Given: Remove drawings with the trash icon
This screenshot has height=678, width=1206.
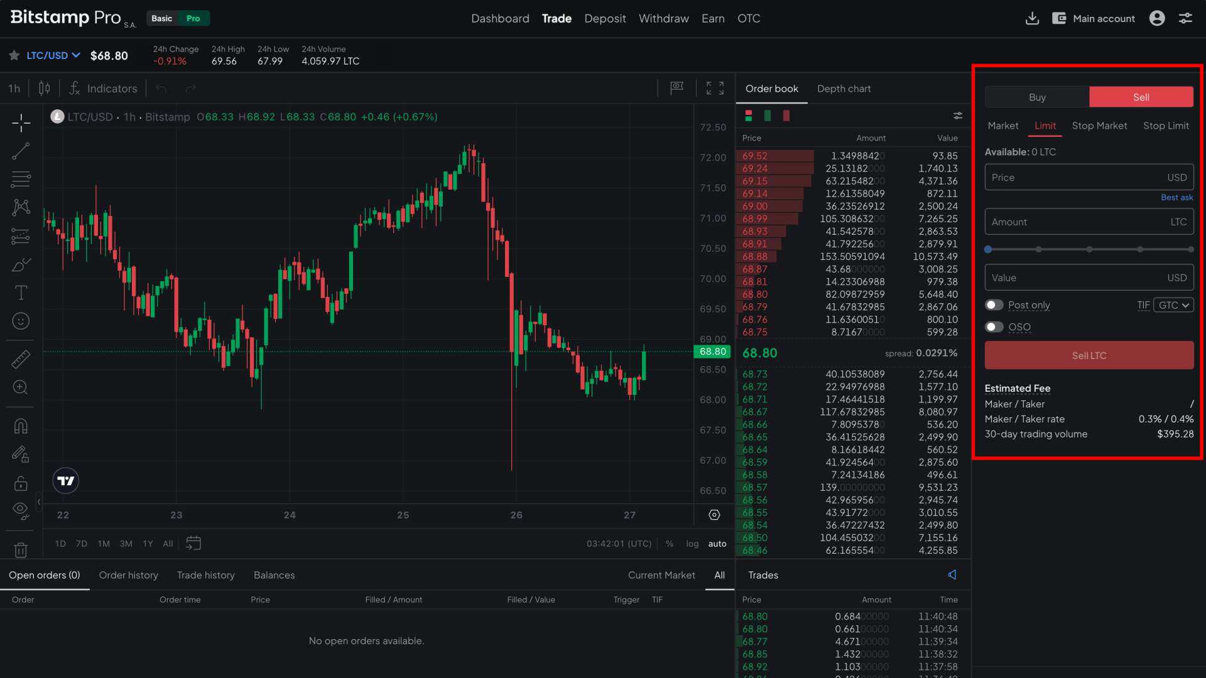Looking at the screenshot, I should coord(21,550).
